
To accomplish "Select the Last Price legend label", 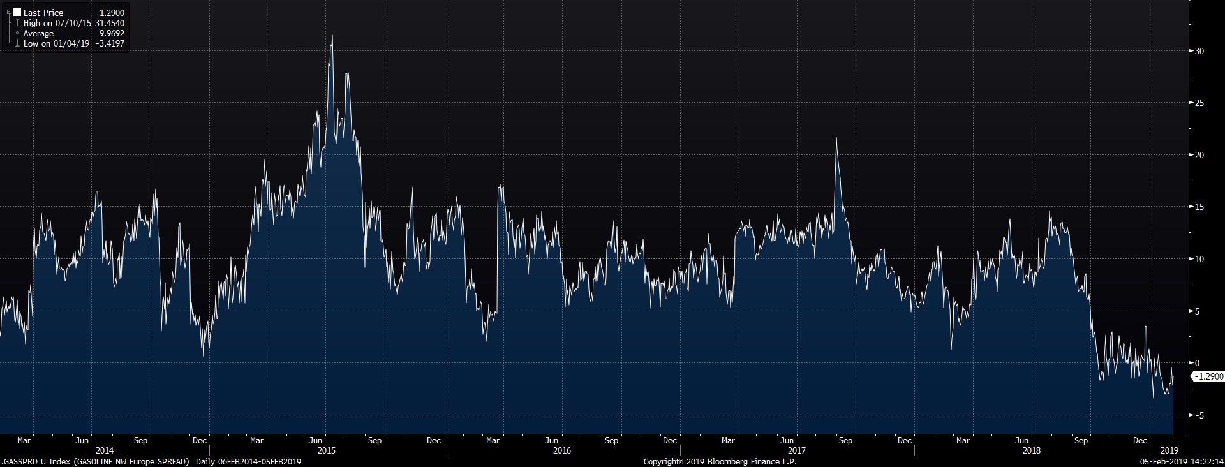I will 43,13.
